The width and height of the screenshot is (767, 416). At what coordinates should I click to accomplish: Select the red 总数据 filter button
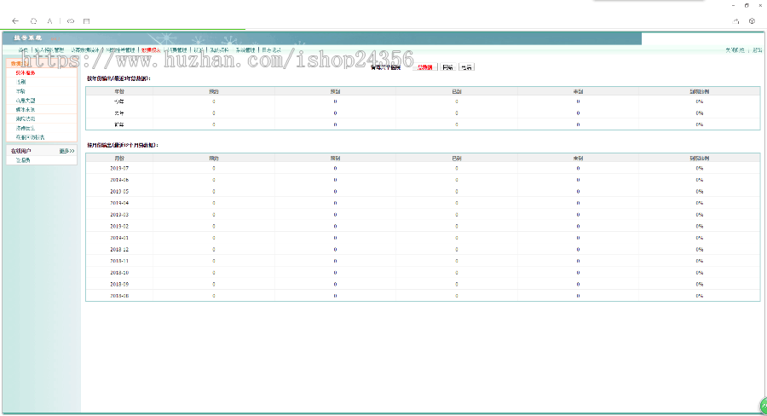tap(424, 66)
